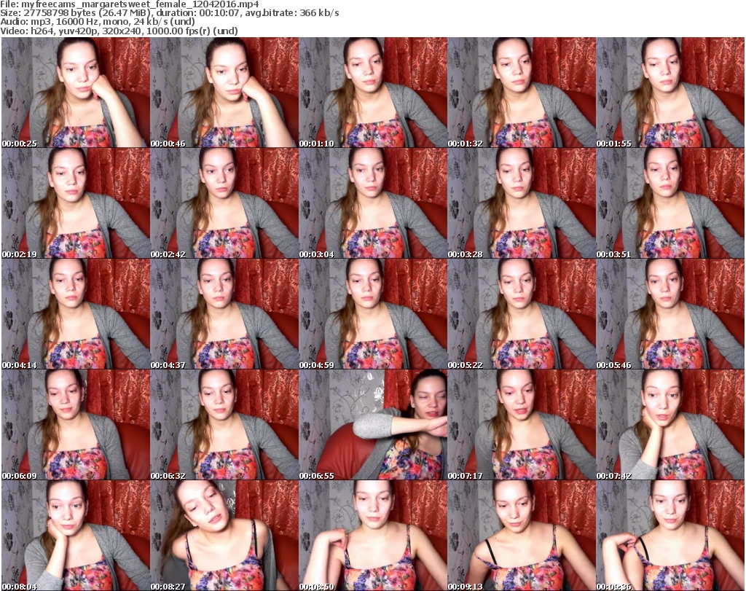The image size is (746, 591).
Task: Pick the 00:04:37 frame
Action: click(x=224, y=314)
